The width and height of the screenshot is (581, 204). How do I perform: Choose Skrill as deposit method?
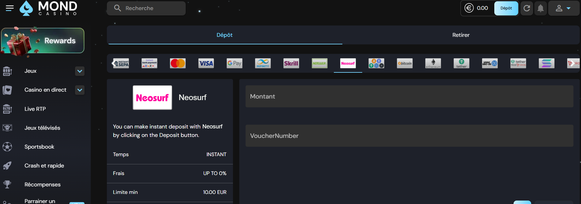tap(291, 63)
